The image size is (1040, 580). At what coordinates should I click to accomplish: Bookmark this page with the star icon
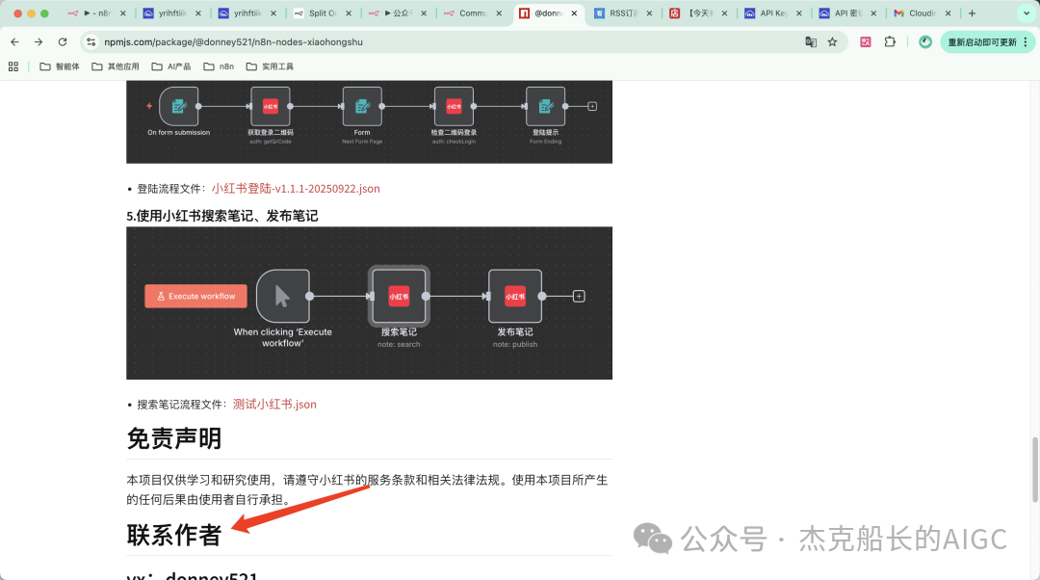tap(832, 41)
